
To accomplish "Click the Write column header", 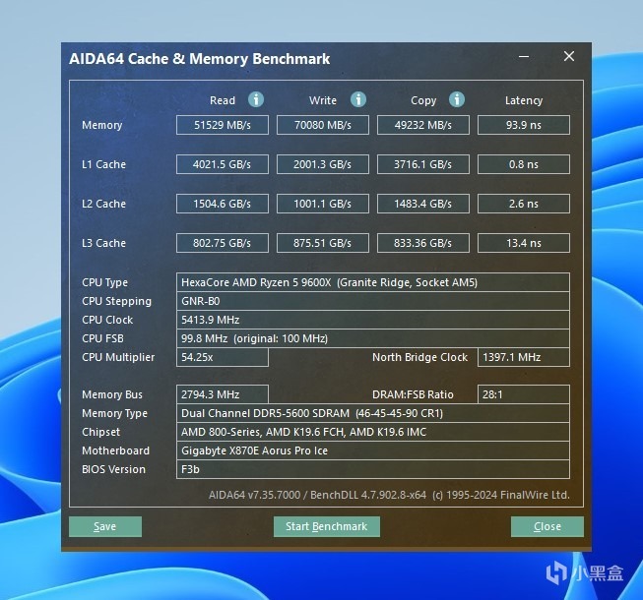I will tap(323, 100).
